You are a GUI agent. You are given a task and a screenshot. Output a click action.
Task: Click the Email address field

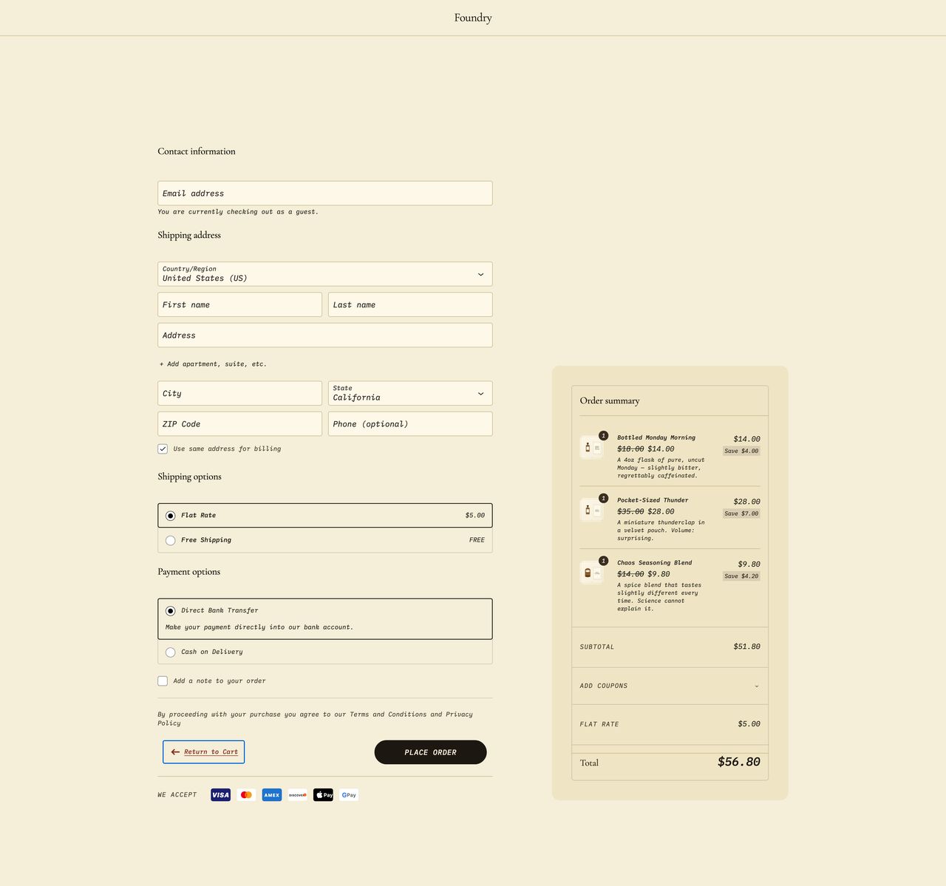click(324, 194)
